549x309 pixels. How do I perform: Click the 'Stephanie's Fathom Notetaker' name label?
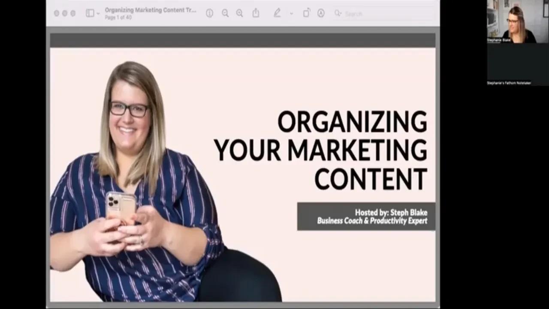click(509, 83)
